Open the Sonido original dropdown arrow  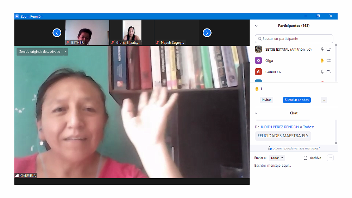coord(65,52)
